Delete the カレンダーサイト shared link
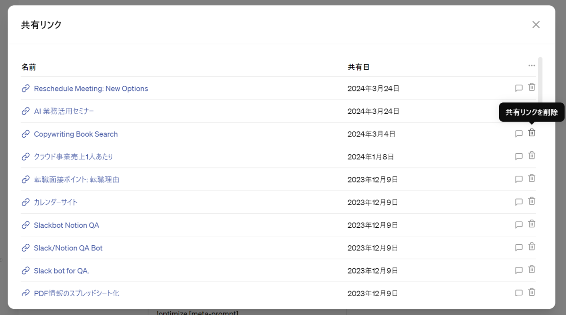This screenshot has height=315, width=566. click(x=532, y=201)
